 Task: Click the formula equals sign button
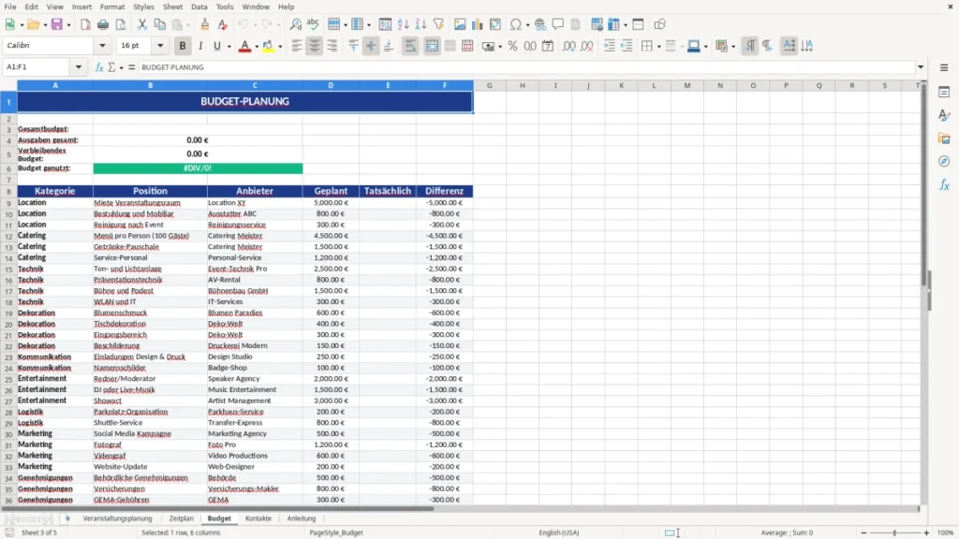point(131,67)
